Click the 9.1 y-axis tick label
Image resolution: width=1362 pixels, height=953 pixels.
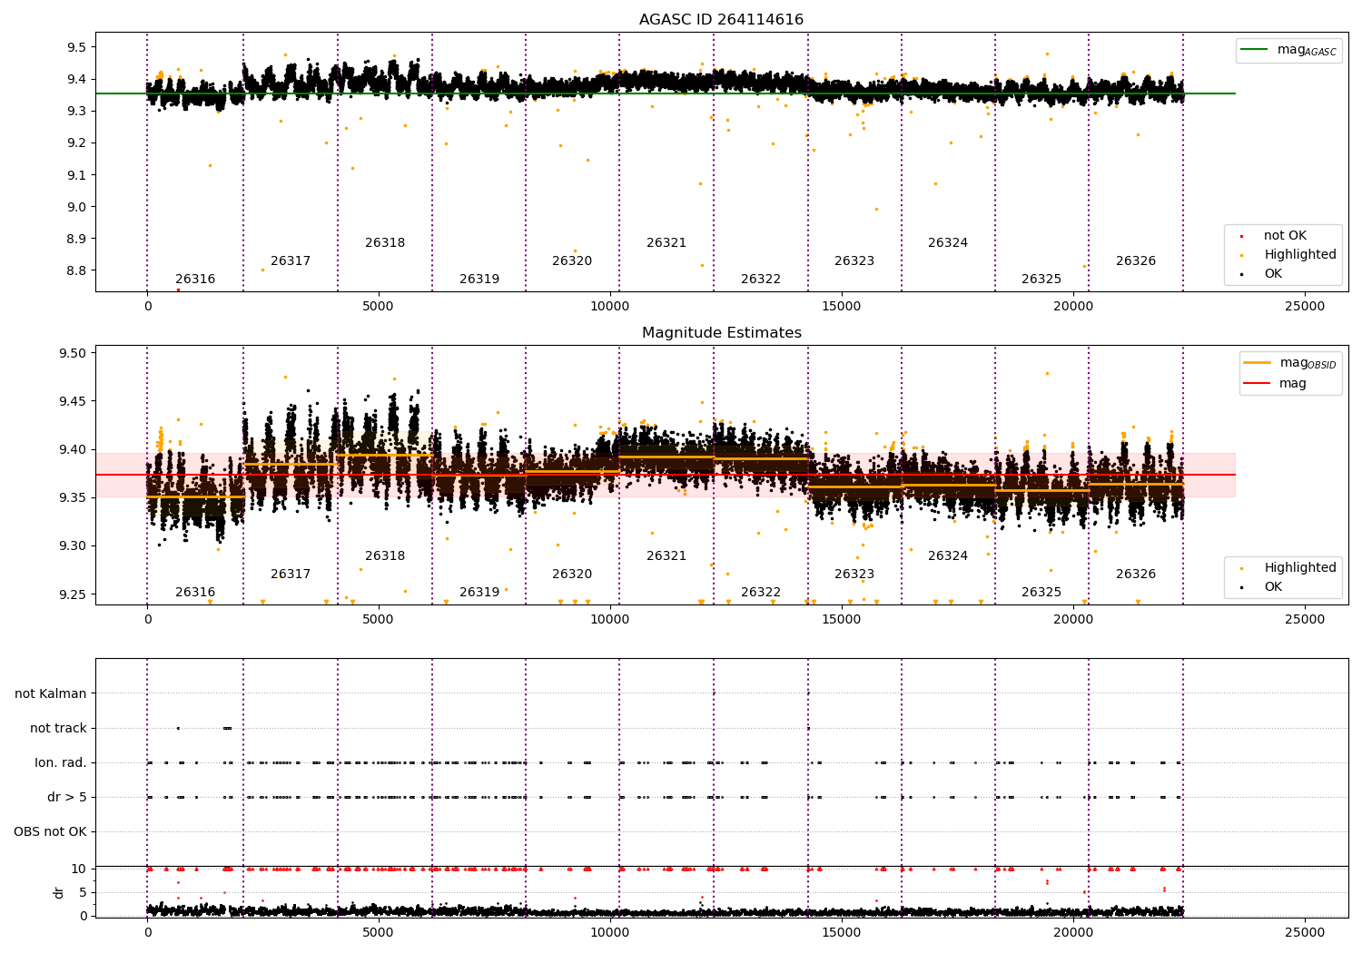pos(75,175)
